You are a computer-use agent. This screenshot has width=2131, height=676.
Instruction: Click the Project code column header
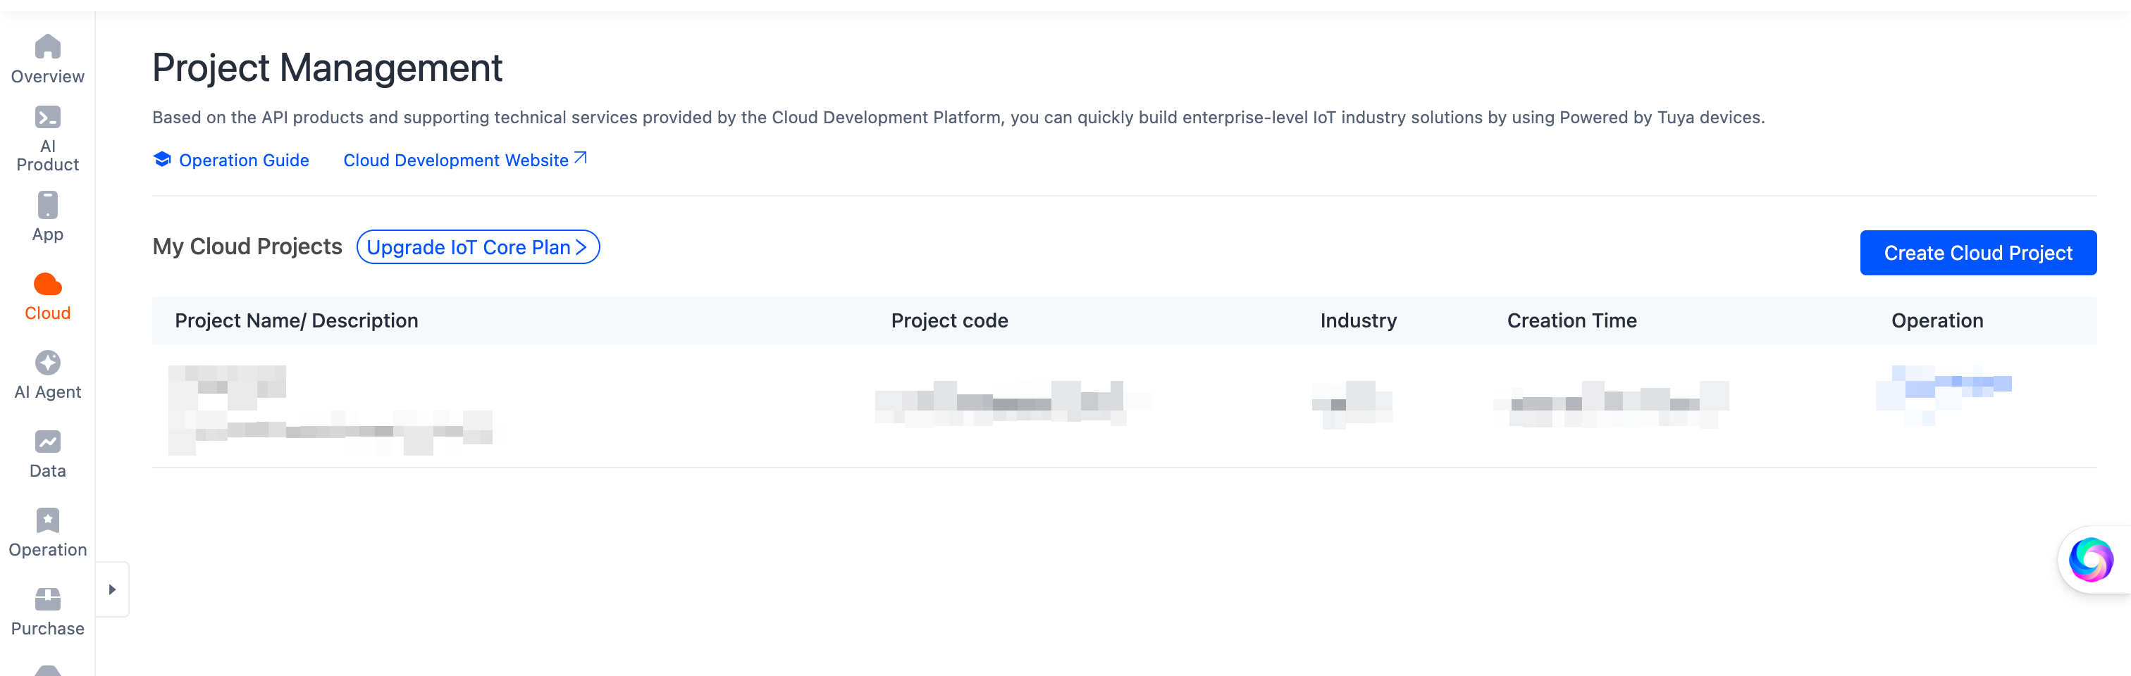pos(949,320)
